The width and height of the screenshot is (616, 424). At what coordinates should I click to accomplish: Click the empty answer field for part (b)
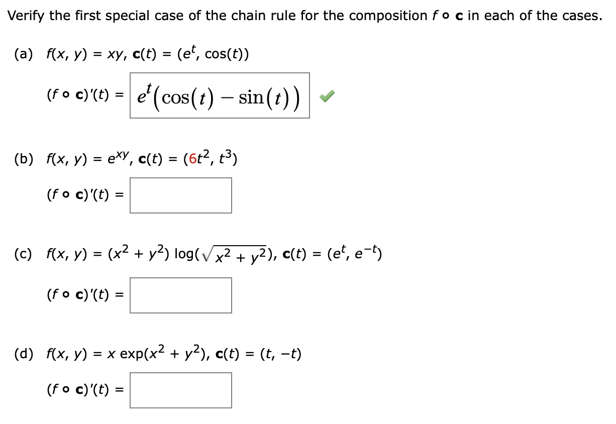coord(180,195)
